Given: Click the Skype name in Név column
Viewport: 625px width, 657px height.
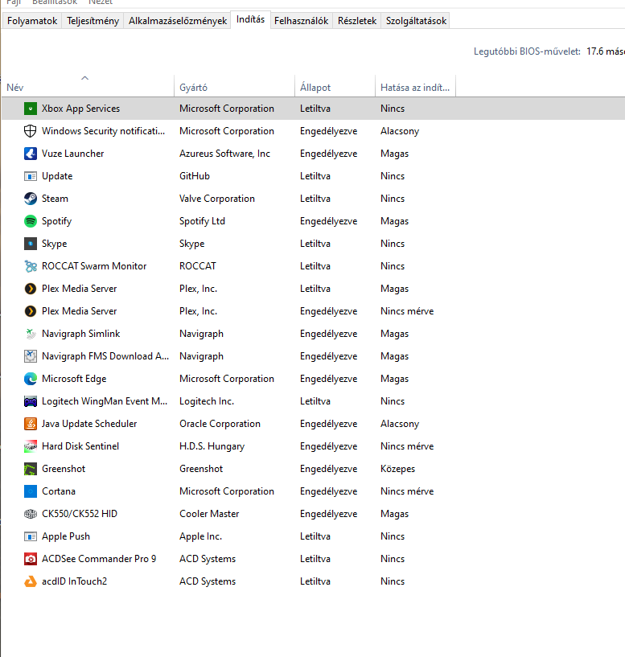Looking at the screenshot, I should click(x=54, y=244).
